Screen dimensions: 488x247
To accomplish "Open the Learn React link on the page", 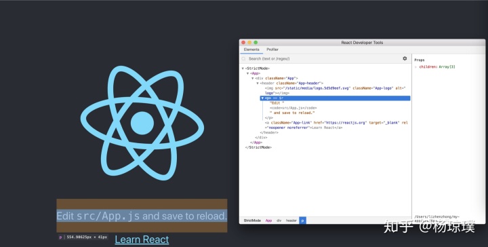I will pyautogui.click(x=142, y=240).
